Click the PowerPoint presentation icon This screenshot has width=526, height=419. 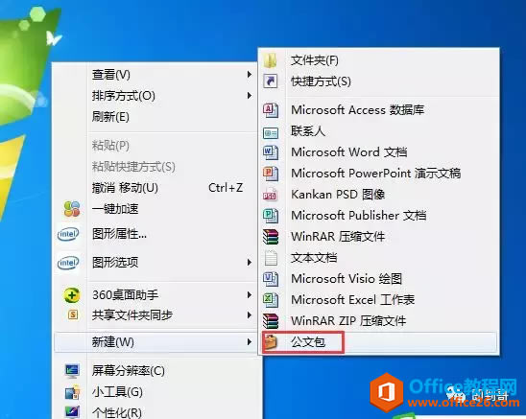pyautogui.click(x=271, y=174)
